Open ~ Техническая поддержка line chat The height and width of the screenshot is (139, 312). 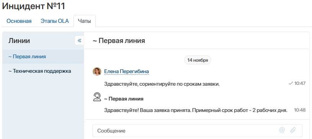(43, 71)
